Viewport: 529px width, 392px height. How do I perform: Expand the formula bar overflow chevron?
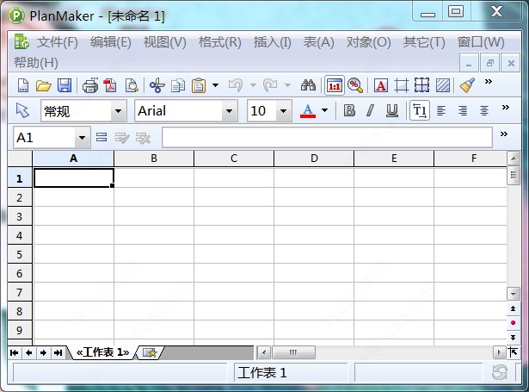pos(504,134)
